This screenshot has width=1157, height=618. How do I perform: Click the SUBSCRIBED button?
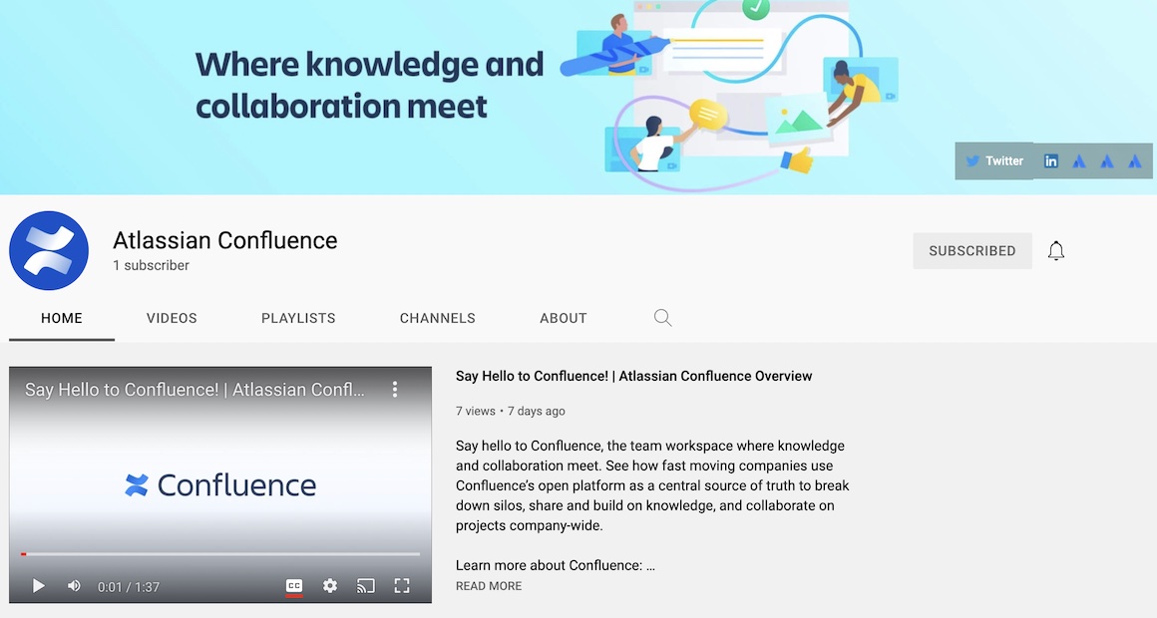click(x=971, y=251)
